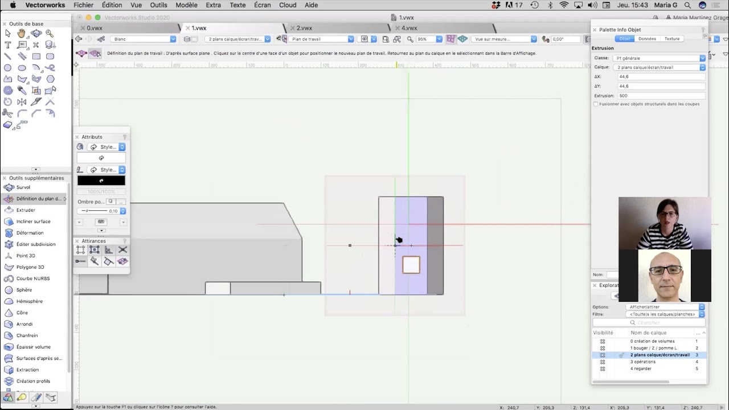
Task: Check Fusionner avec objets structurels dans les coupes
Action: pos(596,104)
